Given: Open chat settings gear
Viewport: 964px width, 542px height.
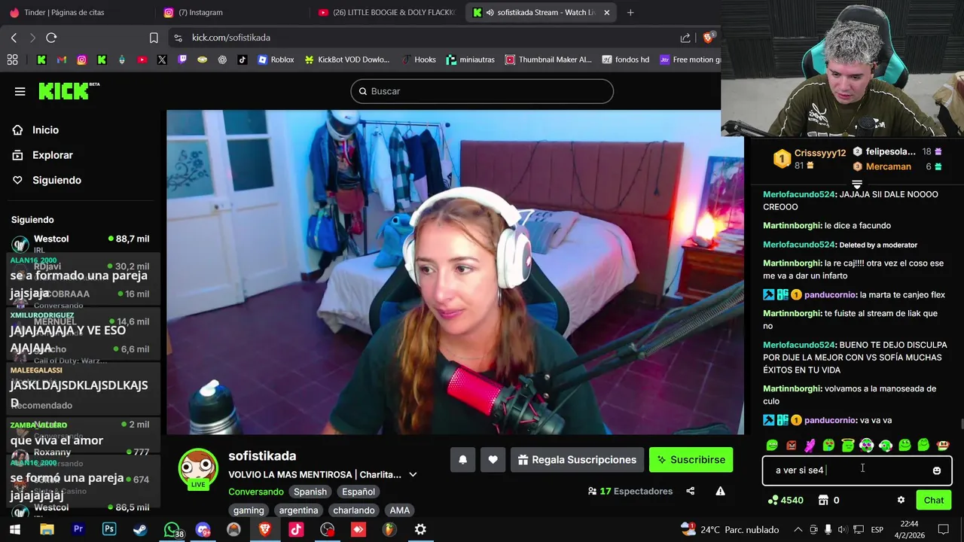Looking at the screenshot, I should 901,500.
